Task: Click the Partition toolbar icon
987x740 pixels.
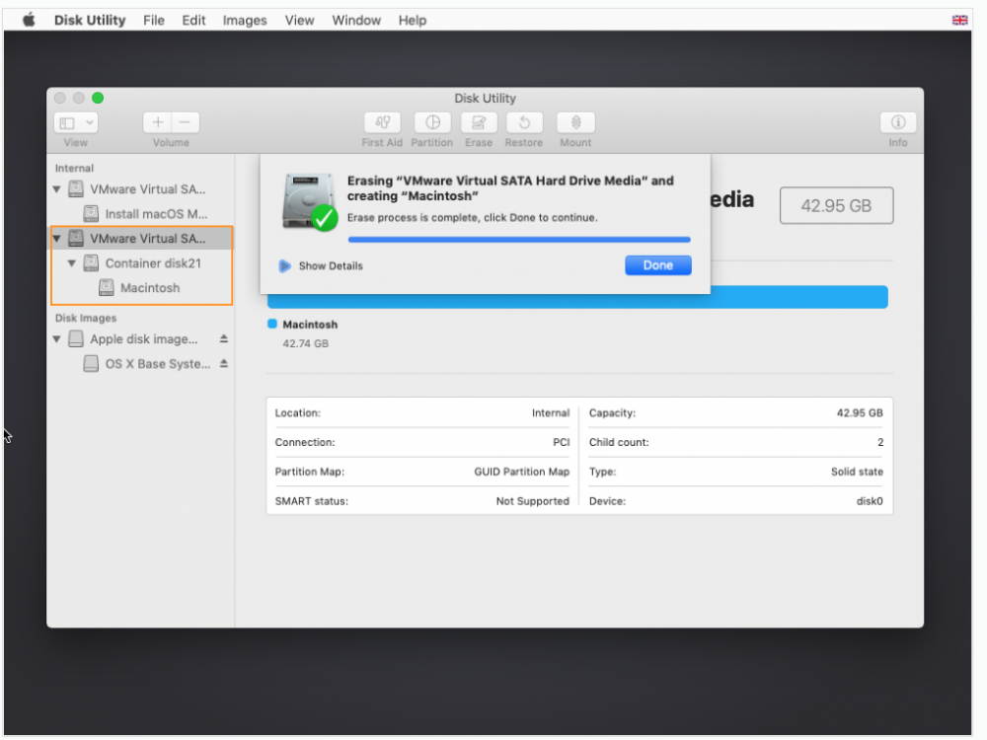Action: click(x=432, y=122)
